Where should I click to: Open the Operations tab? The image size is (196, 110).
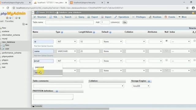click(x=122, y=17)
